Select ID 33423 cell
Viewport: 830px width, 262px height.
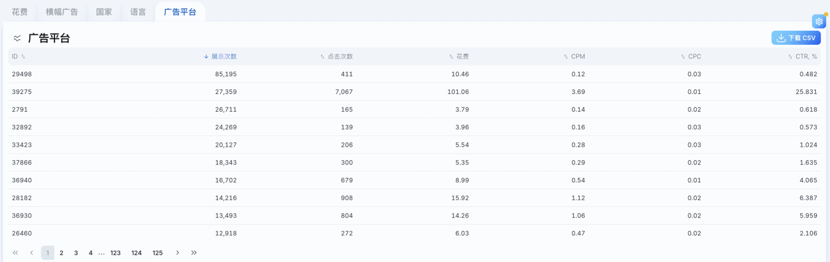tap(21, 145)
